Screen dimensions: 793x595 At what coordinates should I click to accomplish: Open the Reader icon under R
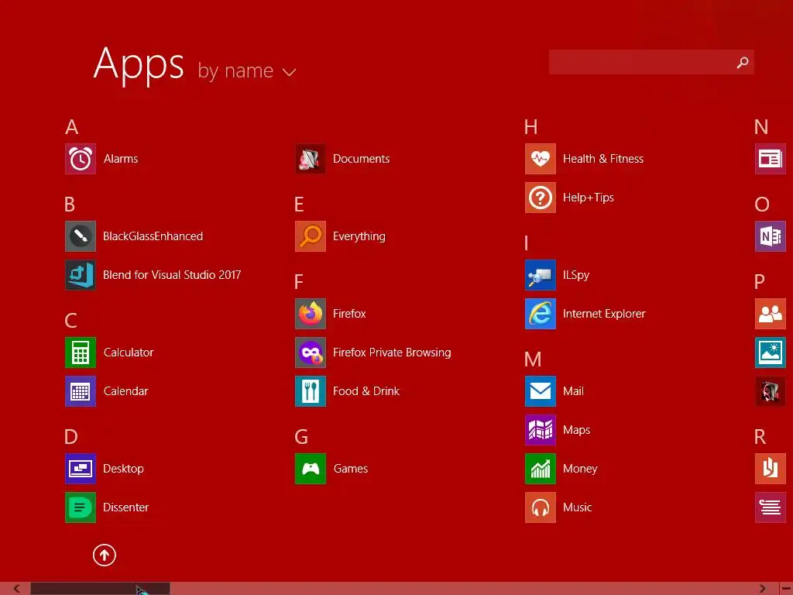tap(771, 469)
